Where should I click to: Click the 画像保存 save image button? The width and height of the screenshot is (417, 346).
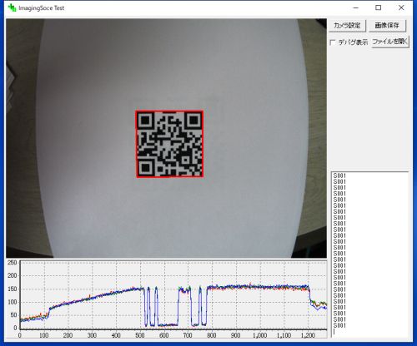click(x=387, y=26)
